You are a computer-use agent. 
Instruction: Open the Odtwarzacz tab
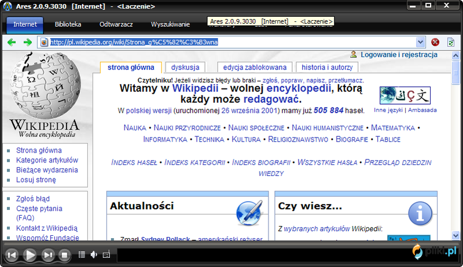pyautogui.click(x=116, y=24)
